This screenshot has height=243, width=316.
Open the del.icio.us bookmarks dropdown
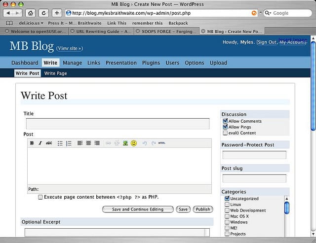pyautogui.click(x=31, y=23)
